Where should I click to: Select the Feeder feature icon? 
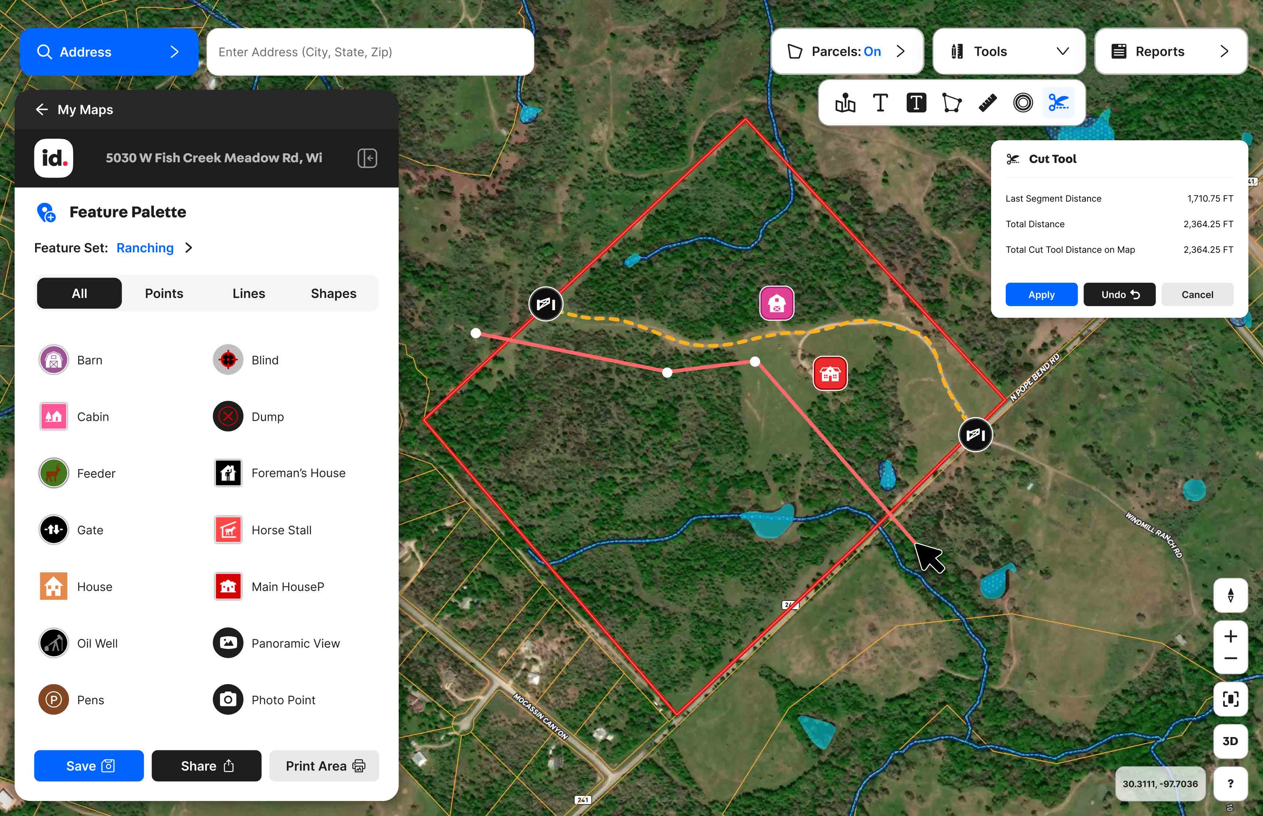pos(53,473)
